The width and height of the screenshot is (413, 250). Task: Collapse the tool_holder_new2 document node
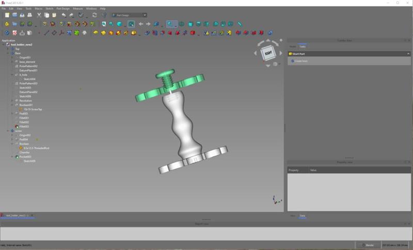coord(4,44)
